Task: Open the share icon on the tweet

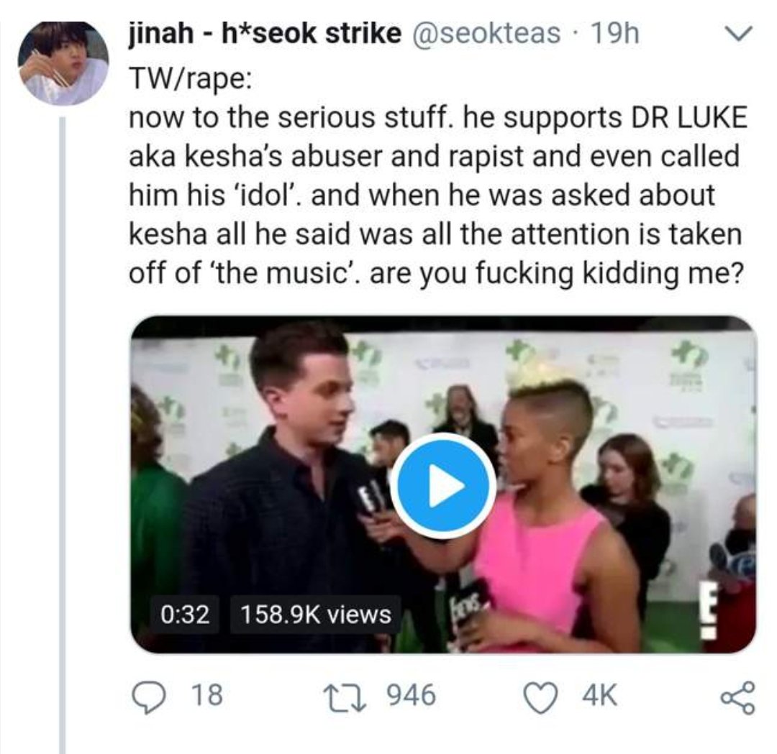Action: pyautogui.click(x=737, y=696)
